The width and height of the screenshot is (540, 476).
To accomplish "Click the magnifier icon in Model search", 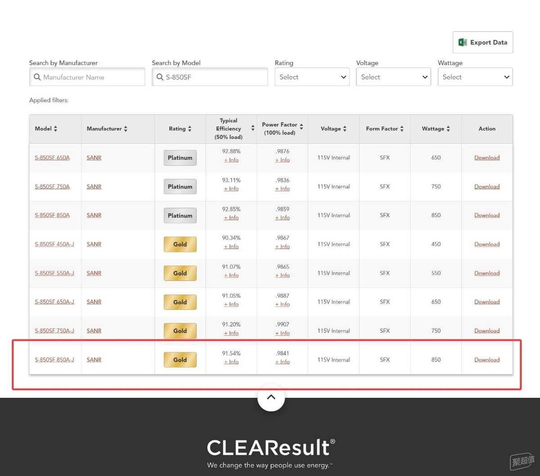I will pos(160,77).
